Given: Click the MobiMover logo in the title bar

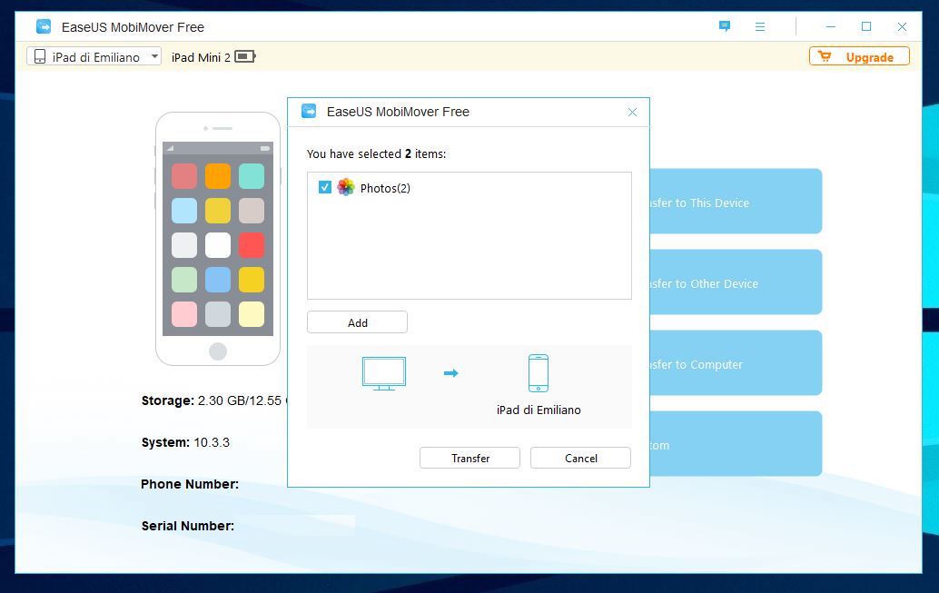Looking at the screenshot, I should (44, 27).
